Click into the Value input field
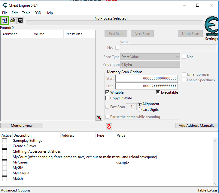219x193 pixels. point(169,48)
